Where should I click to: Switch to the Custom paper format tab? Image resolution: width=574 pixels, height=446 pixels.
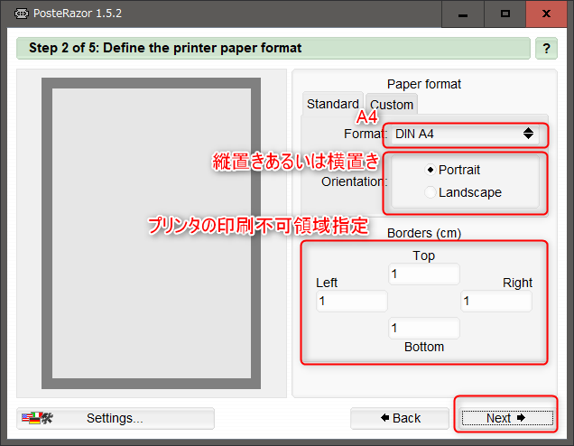point(392,105)
